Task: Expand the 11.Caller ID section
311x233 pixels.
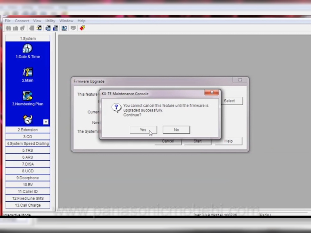Action: 28,191
